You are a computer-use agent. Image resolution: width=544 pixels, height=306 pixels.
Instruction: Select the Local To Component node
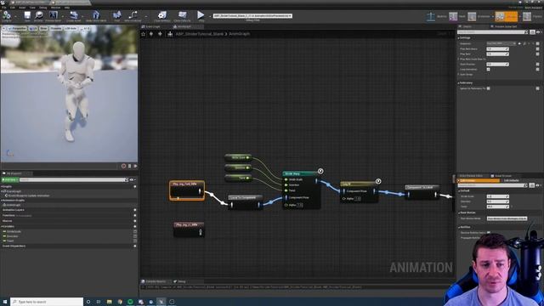(x=245, y=202)
